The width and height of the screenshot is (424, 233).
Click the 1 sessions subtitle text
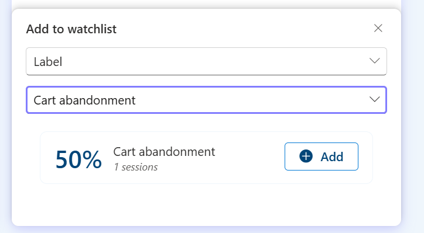click(x=136, y=167)
